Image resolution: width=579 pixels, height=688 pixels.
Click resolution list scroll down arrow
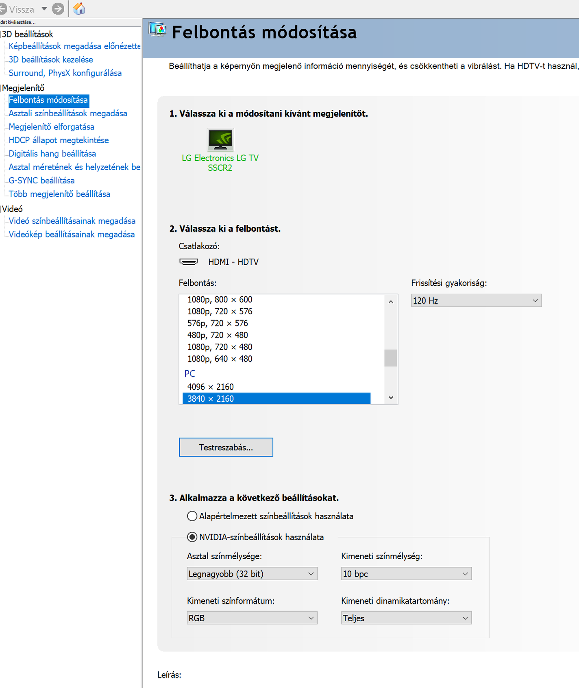(391, 398)
